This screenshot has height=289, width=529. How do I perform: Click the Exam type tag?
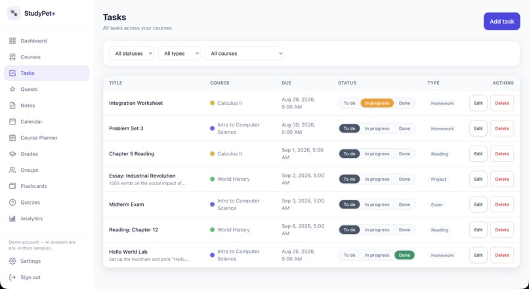(x=436, y=204)
